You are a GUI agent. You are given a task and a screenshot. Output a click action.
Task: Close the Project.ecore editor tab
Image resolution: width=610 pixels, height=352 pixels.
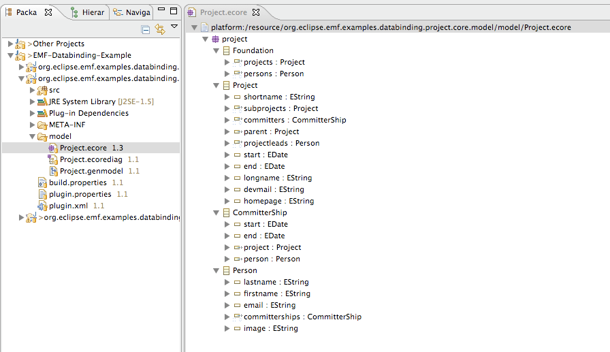(256, 12)
